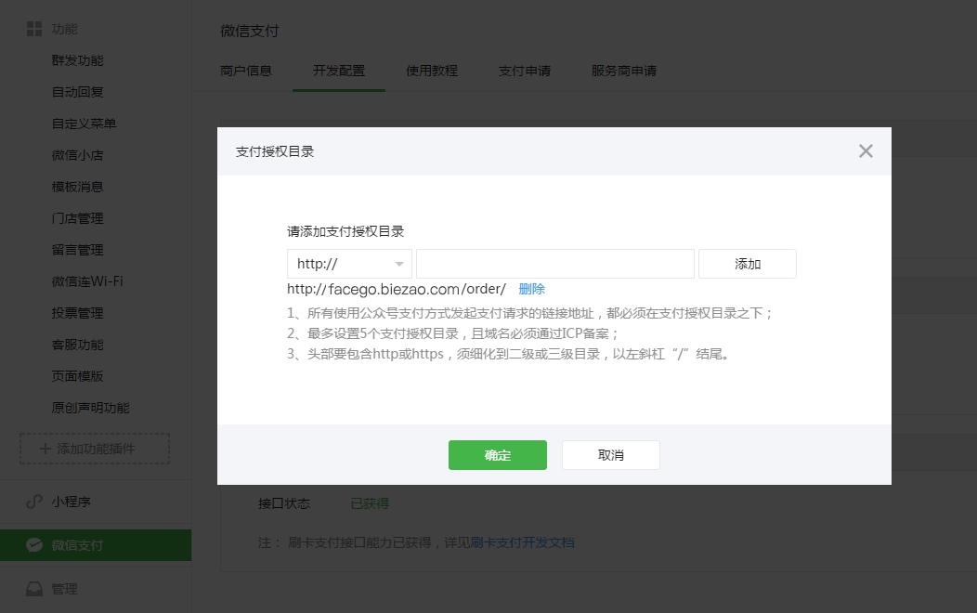This screenshot has width=977, height=613.
Task: Cancel the dialog using 取消
Action: 610,455
